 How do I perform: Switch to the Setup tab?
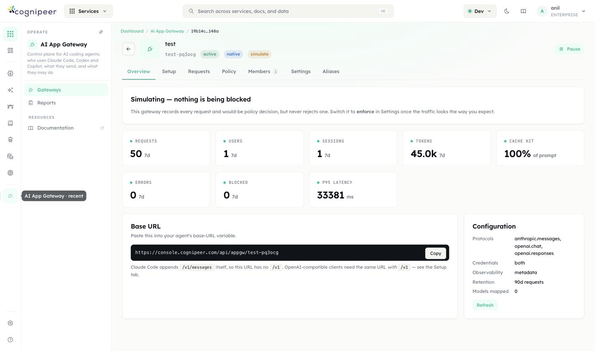169,71
